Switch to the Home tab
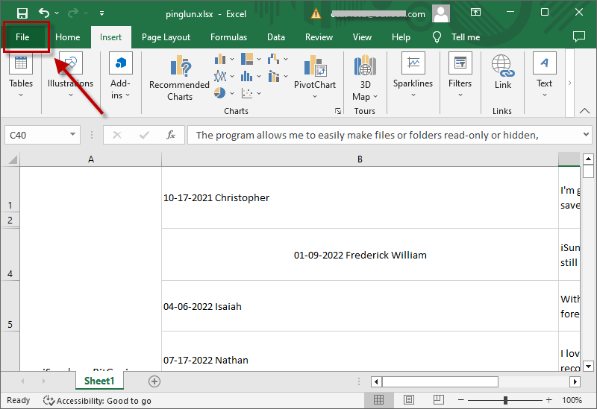This screenshot has width=597, height=409. click(67, 37)
